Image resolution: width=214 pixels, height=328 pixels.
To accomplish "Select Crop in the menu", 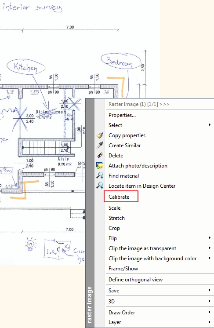I will pyautogui.click(x=114, y=228).
